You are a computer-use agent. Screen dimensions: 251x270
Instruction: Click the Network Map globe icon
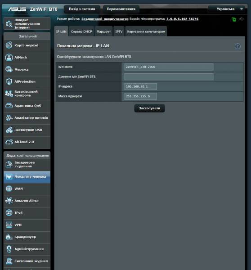[9, 45]
